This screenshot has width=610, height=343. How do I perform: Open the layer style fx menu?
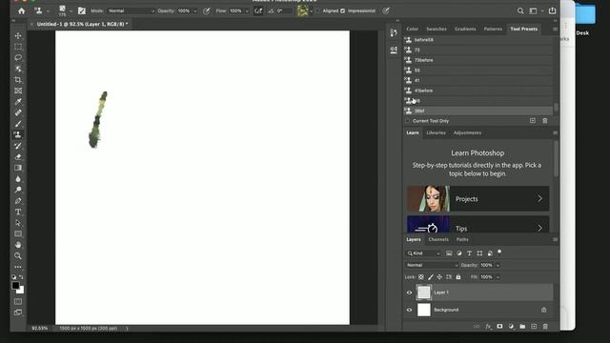[x=488, y=326]
